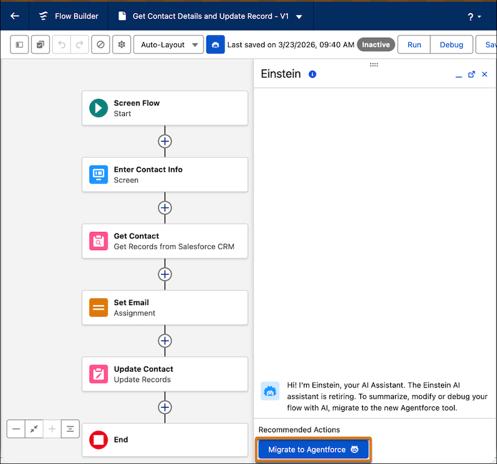Toggle the Einstein panel toolbar button
The height and width of the screenshot is (464, 497).
pyautogui.click(x=216, y=45)
